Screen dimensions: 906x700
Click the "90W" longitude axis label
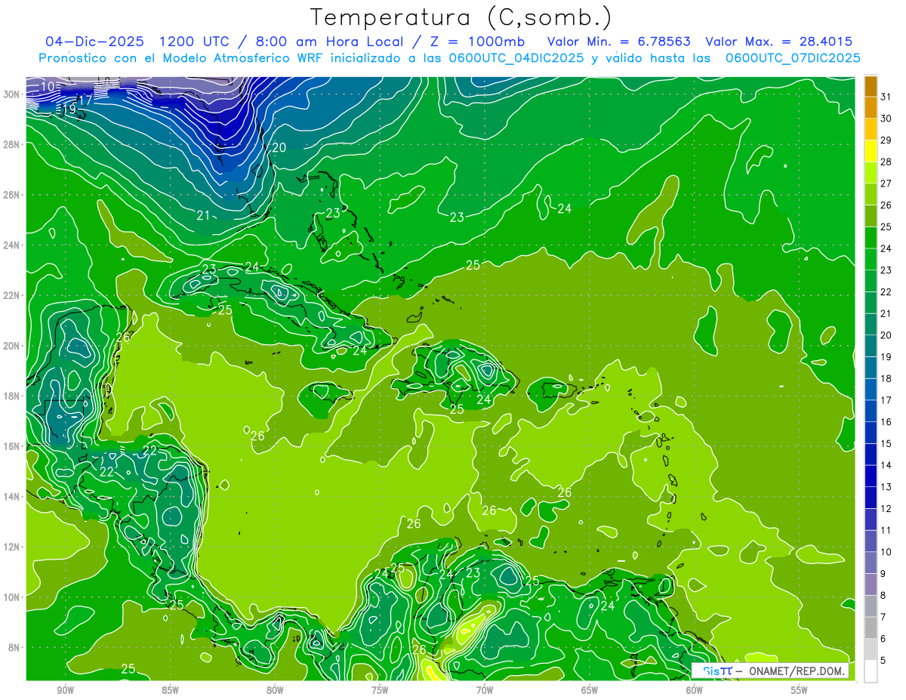(x=64, y=690)
